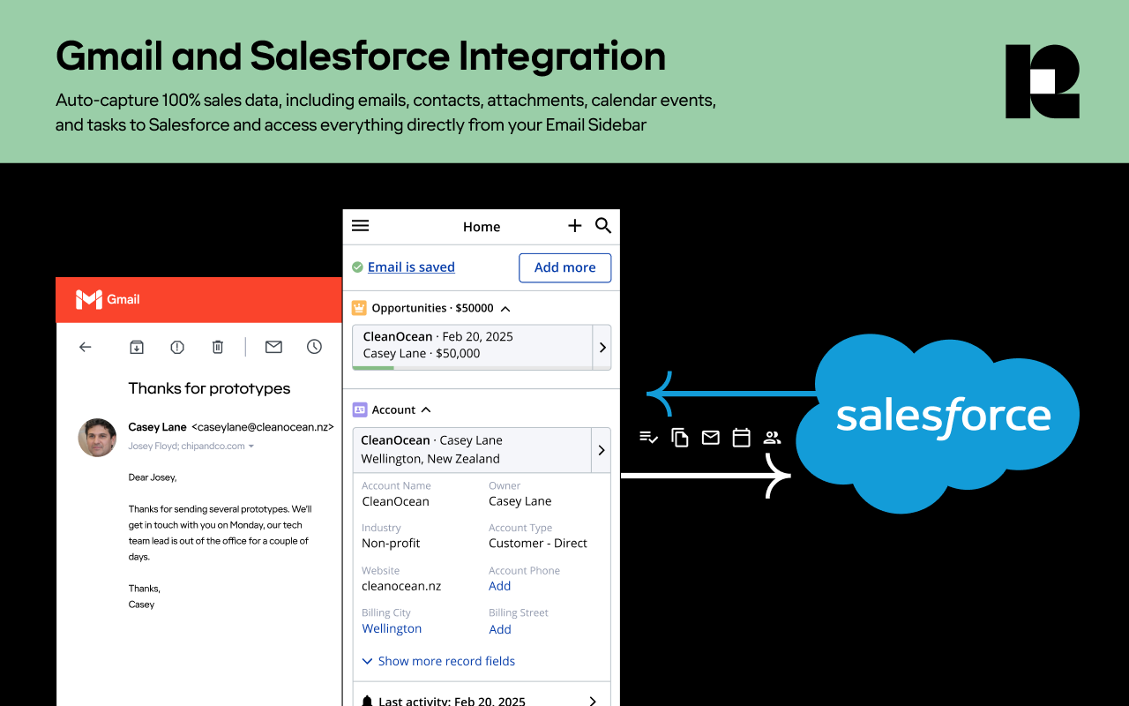This screenshot has width=1129, height=706.
Task: Delete the email using the trash icon
Action: (x=218, y=347)
